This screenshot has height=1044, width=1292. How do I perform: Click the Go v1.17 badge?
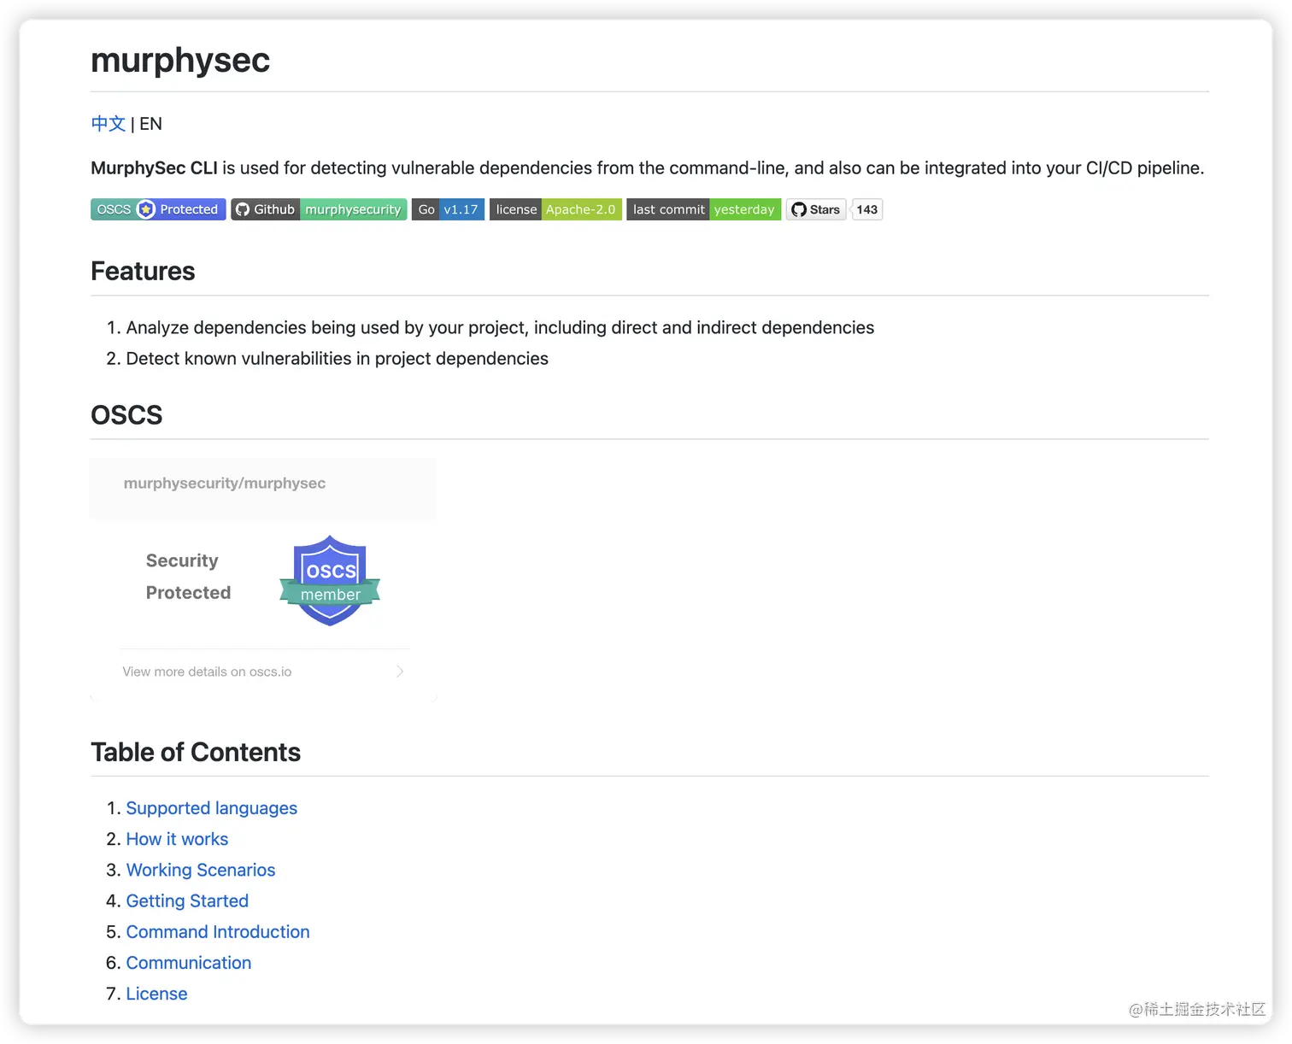pos(448,209)
